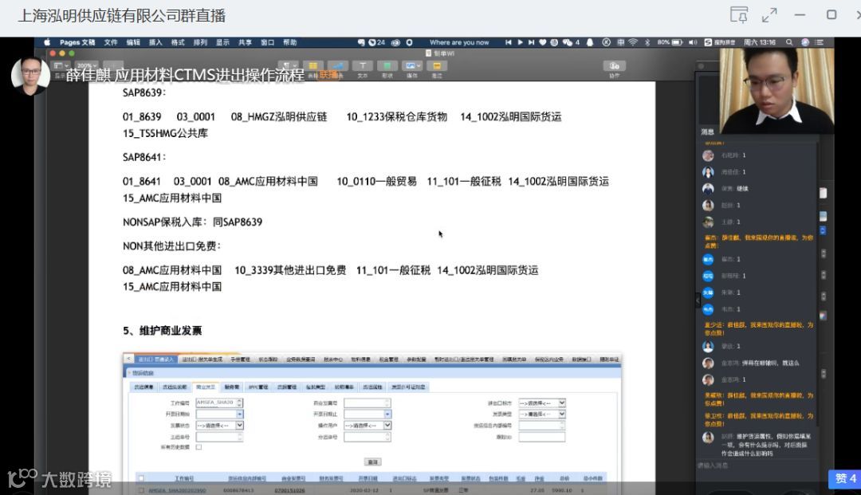This screenshot has width=861, height=495.
Task: Open the 帮助 menu
Action: pyautogui.click(x=290, y=42)
